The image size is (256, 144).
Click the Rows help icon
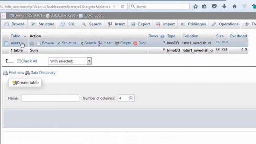[162, 36]
